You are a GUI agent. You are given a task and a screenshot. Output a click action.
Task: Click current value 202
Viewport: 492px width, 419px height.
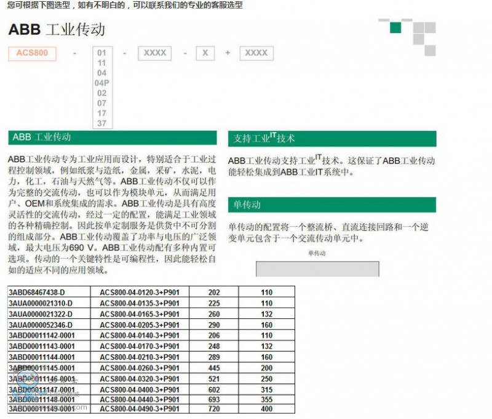[x=214, y=292]
